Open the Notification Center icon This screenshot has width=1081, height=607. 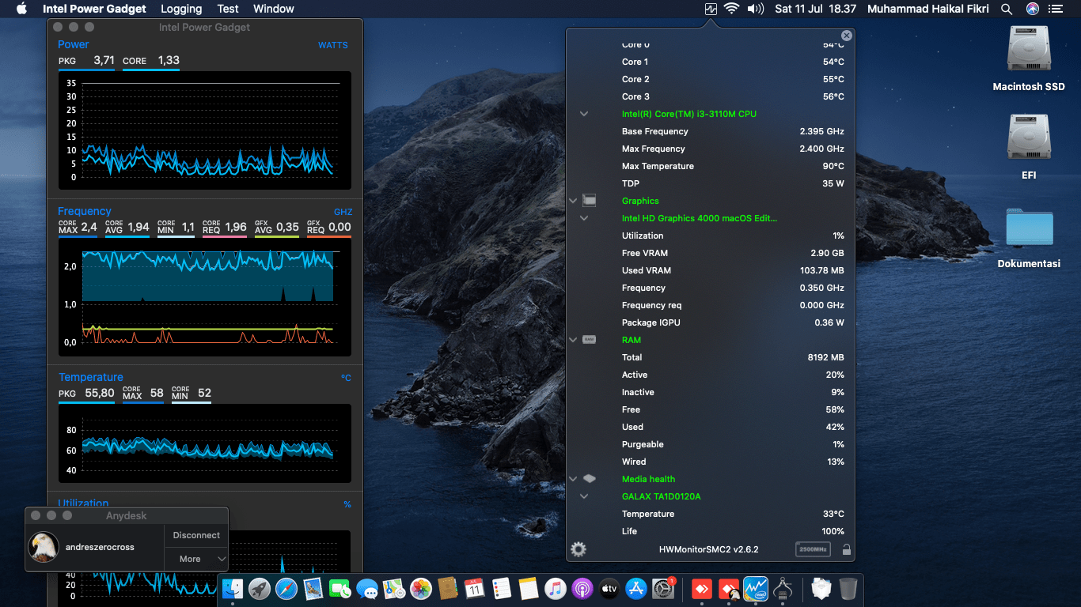pos(1056,9)
